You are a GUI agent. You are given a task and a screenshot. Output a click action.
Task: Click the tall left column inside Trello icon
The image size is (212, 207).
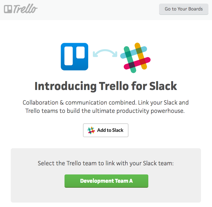(x=69, y=56)
